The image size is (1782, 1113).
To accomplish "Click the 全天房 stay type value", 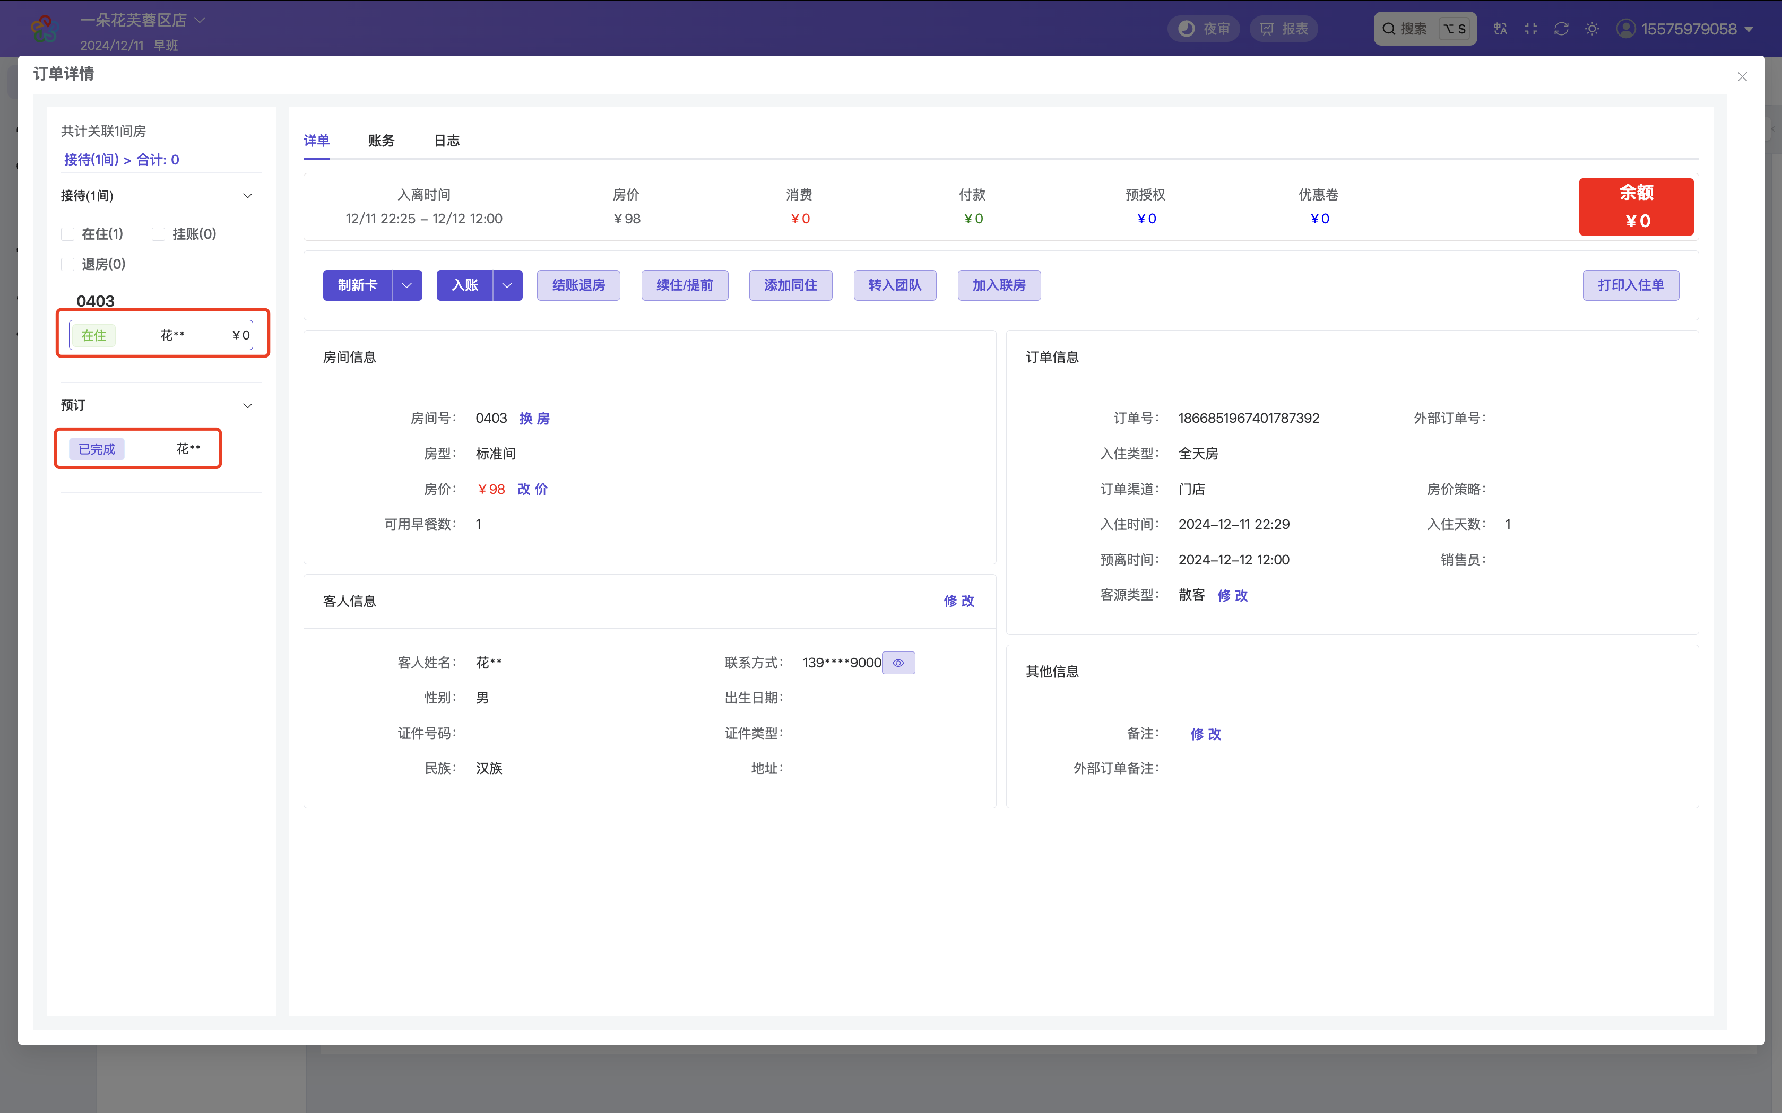I will point(1198,454).
